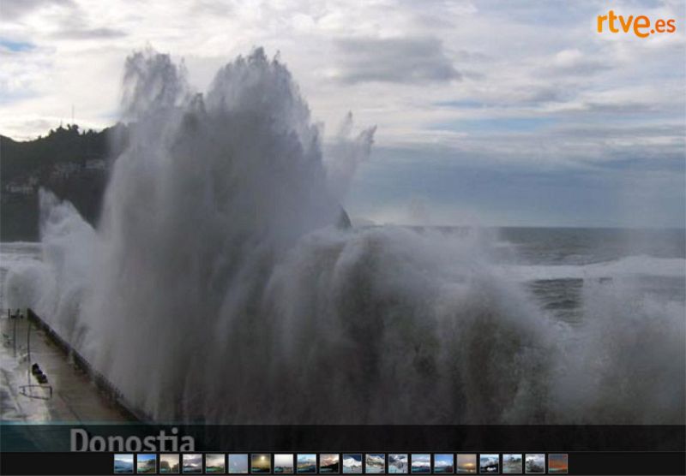Select the last thumbnail with red sky
Screen dimensions: 686x476
pyautogui.click(x=557, y=463)
